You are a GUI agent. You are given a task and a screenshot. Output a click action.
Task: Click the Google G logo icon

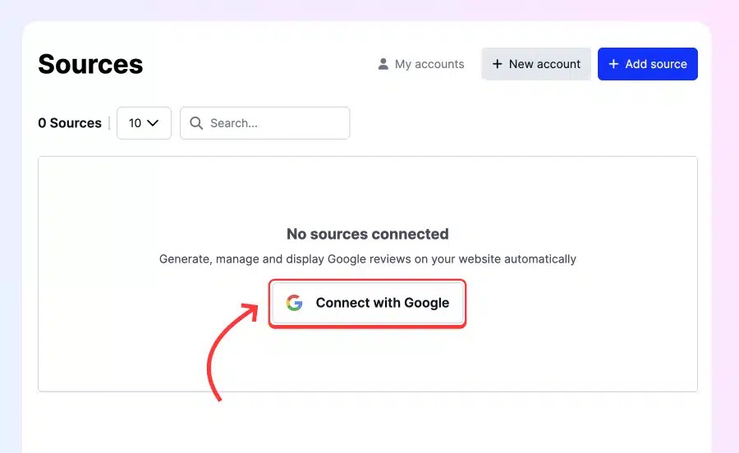(294, 303)
